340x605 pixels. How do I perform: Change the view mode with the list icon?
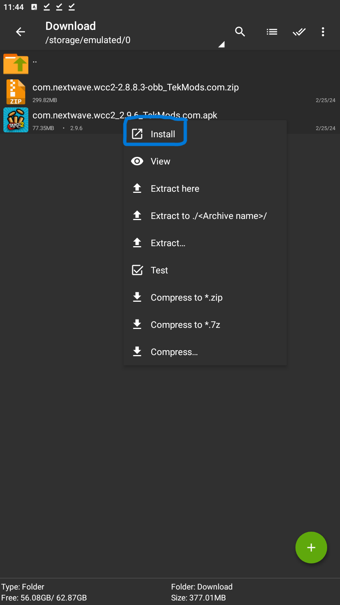coord(272,32)
